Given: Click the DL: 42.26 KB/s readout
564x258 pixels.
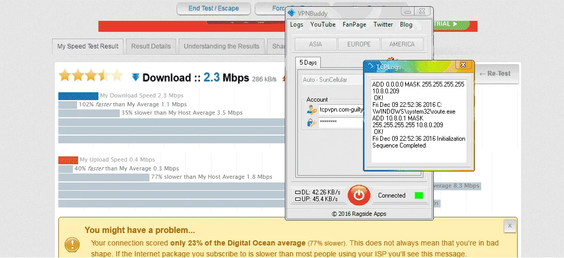Looking at the screenshot, I should click(320, 192).
